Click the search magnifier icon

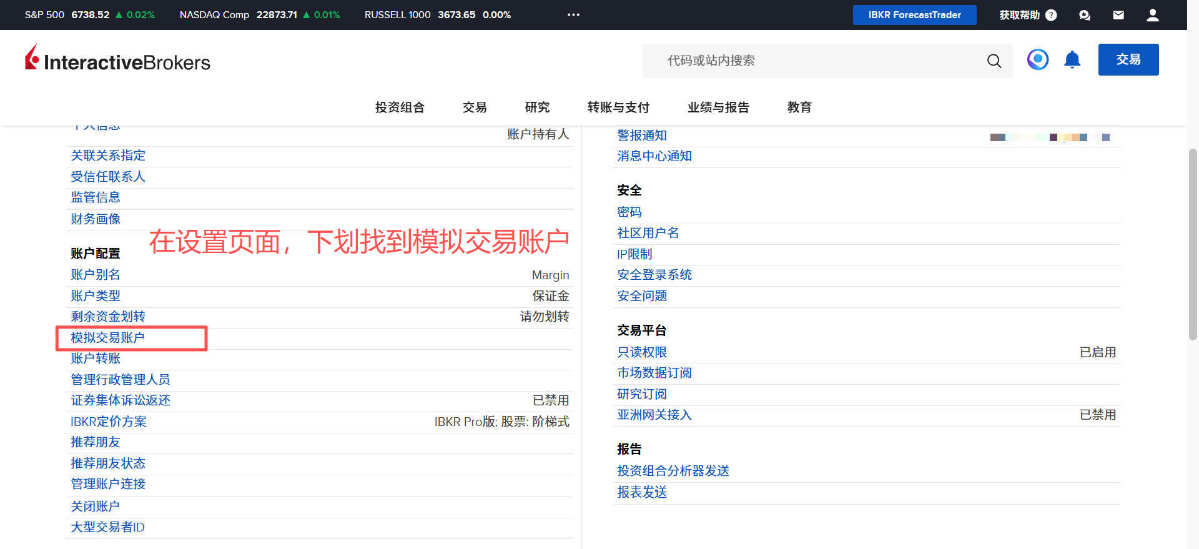tap(994, 61)
